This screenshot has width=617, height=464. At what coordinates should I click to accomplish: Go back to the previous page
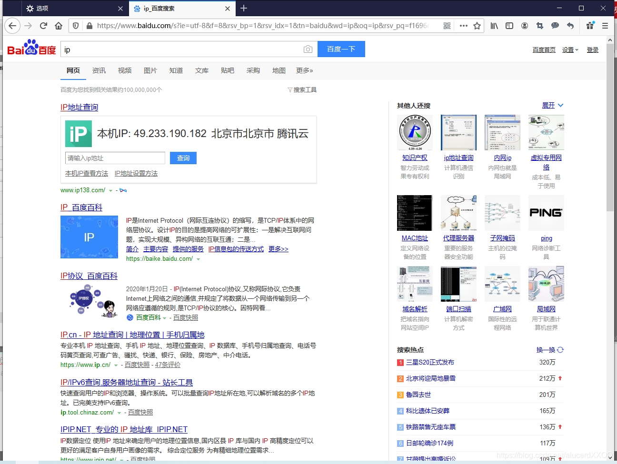point(12,26)
